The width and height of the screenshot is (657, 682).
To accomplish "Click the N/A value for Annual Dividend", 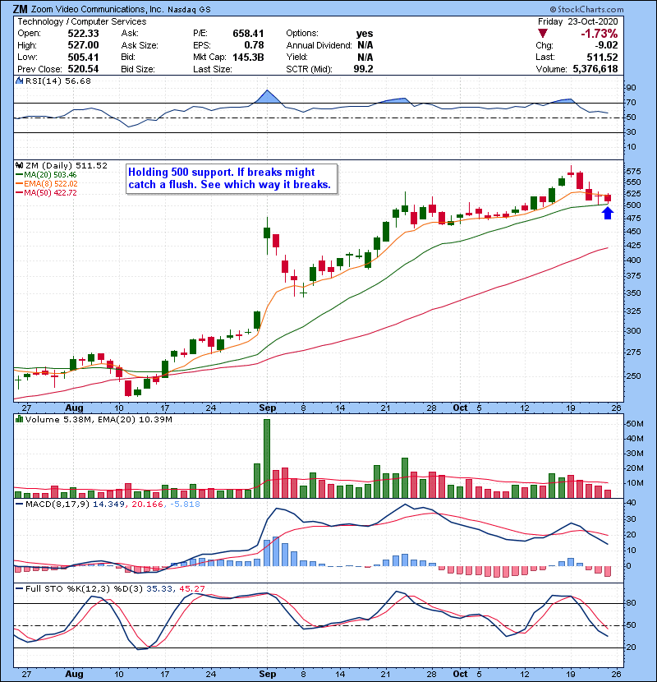I will pyautogui.click(x=365, y=45).
